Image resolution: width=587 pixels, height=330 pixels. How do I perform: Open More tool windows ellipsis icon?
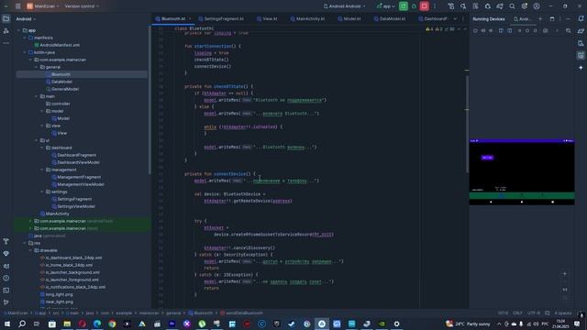[x=6, y=43]
